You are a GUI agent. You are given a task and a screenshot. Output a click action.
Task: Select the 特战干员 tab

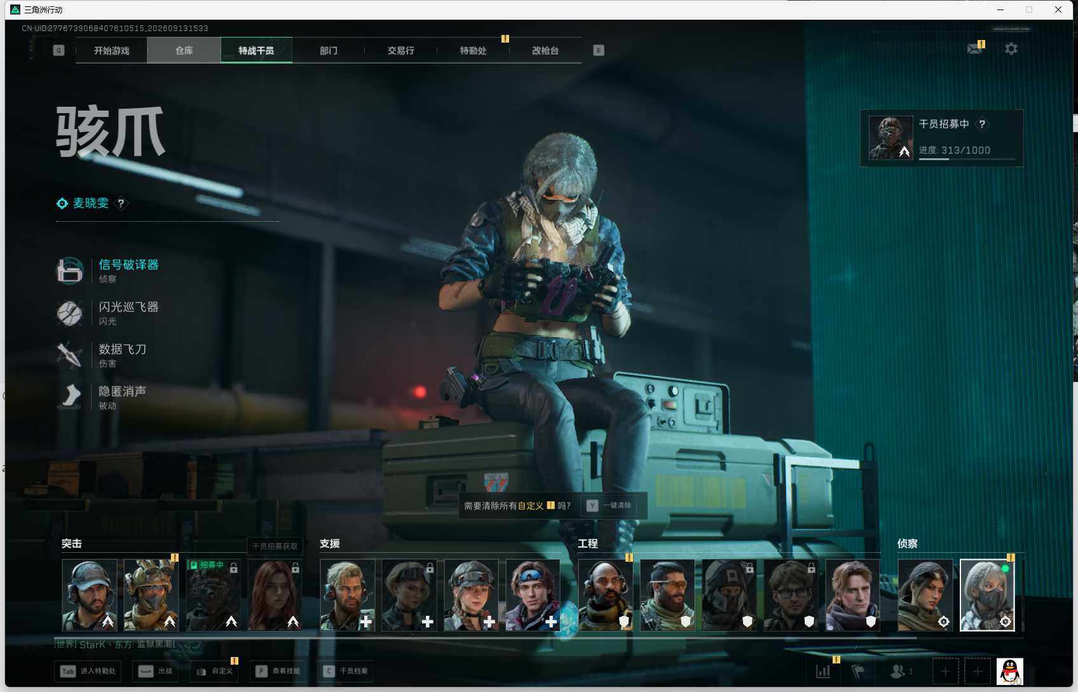click(256, 50)
